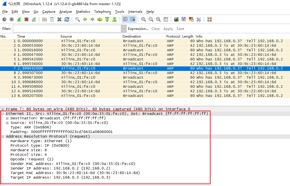Restart the current capture
The height and width of the screenshot is (186, 290).
click(34, 19)
